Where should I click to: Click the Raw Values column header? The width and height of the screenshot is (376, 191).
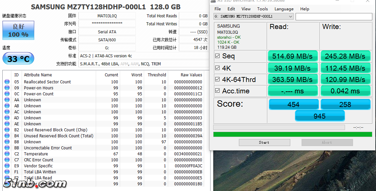(x=192, y=75)
